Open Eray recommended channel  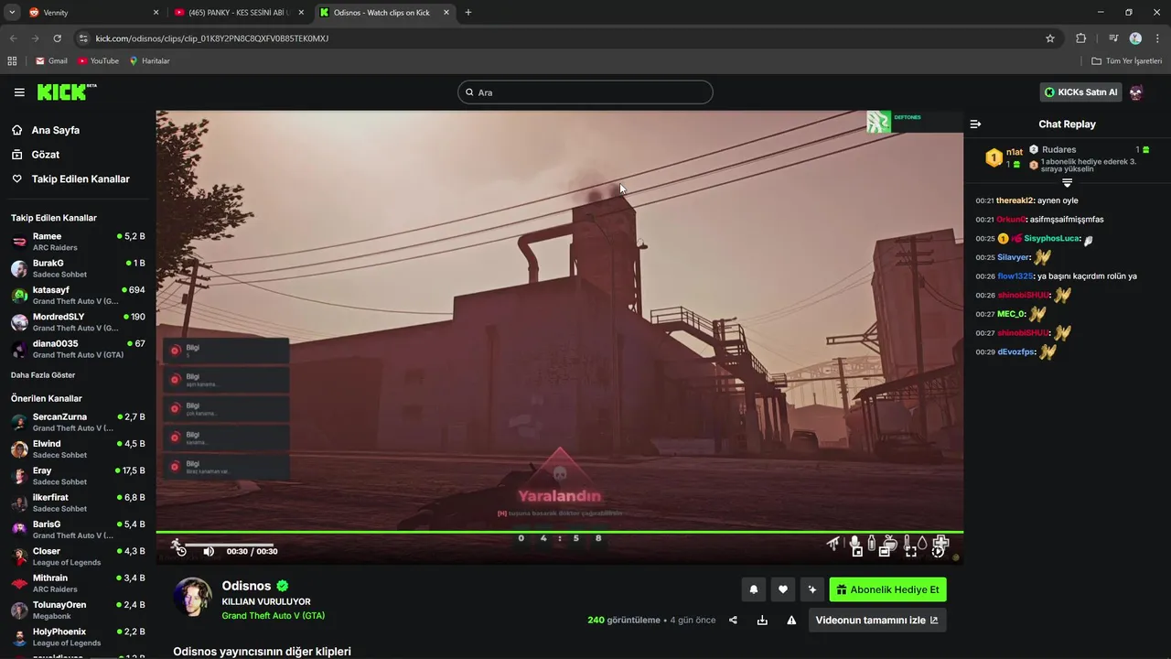click(x=78, y=476)
